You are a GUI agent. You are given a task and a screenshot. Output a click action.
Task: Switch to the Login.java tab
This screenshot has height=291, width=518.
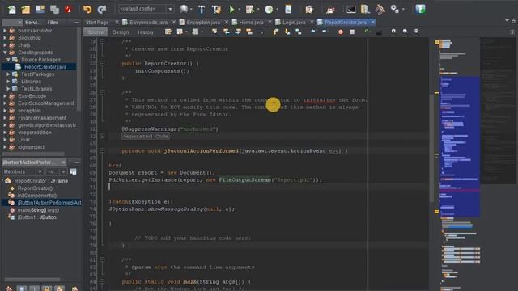pos(294,23)
